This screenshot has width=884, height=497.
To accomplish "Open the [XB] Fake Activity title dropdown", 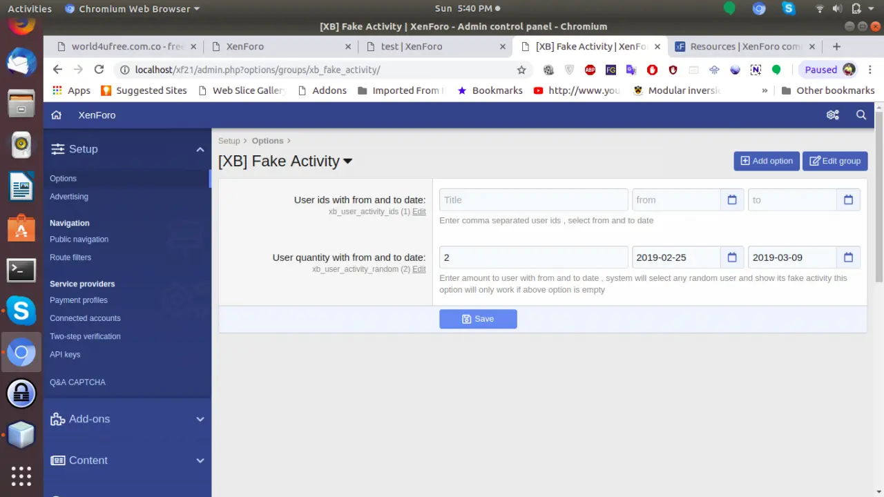I will [x=347, y=162].
